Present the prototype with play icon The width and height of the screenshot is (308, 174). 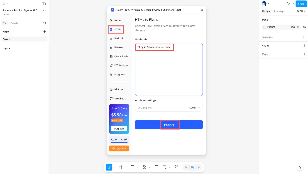(x=288, y=4)
